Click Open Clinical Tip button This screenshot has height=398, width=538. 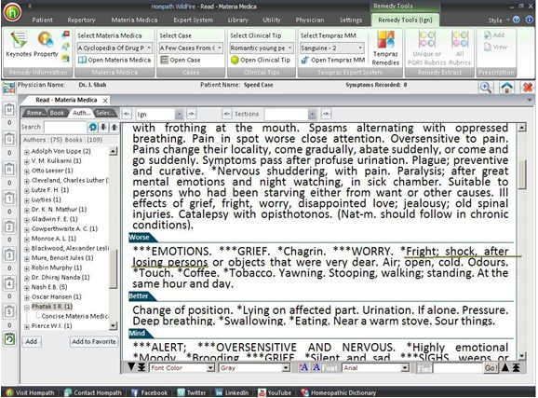(261, 61)
